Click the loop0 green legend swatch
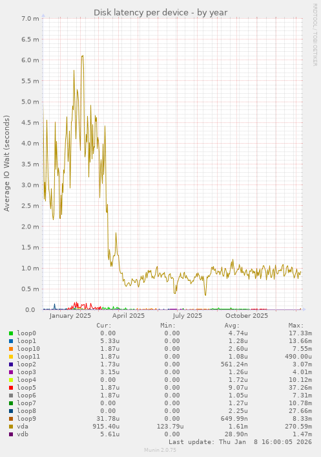Screen dimensions: 321x457 coord(11,333)
